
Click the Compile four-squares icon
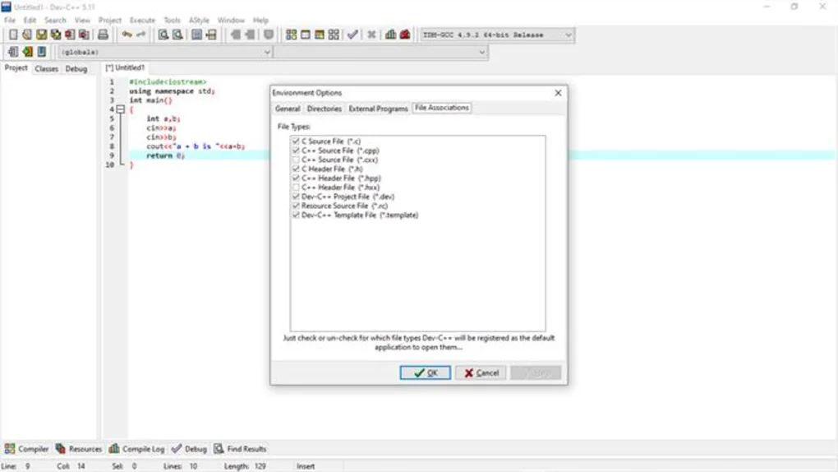point(291,35)
